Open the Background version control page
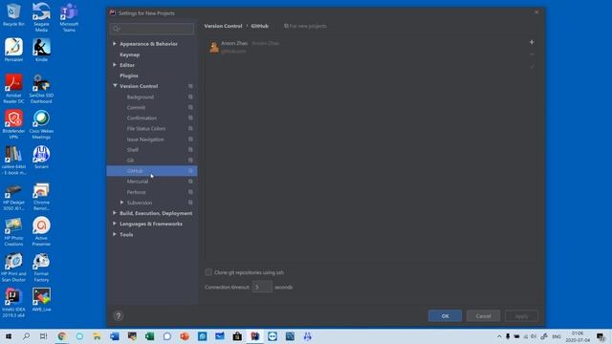Image resolution: width=612 pixels, height=344 pixels. 141,97
